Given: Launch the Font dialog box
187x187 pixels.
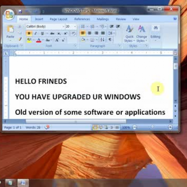Looking at the screenshot, I should (x=75, y=46).
